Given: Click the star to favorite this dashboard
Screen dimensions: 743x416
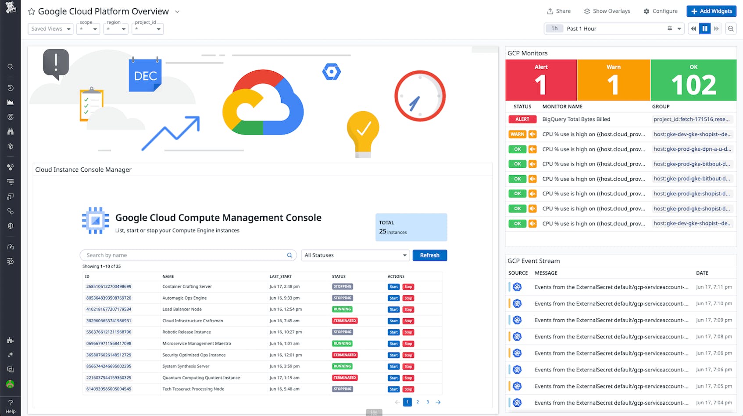Looking at the screenshot, I should 31,11.
